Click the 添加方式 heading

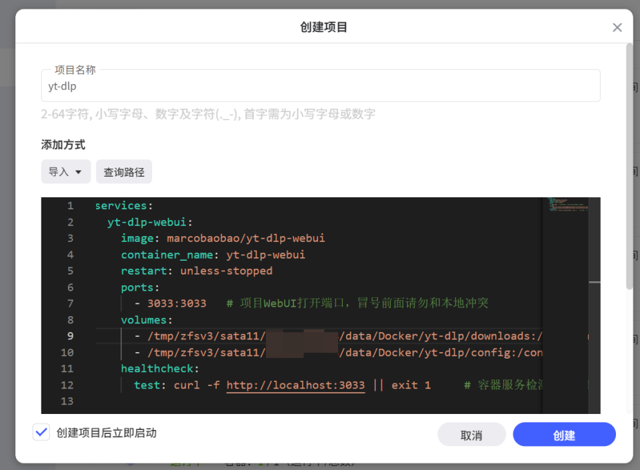tap(63, 145)
